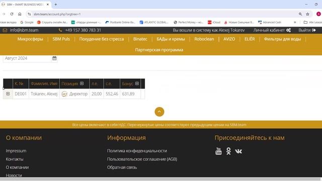
Task: Open the Impressum footer link
Action: pos(16,151)
